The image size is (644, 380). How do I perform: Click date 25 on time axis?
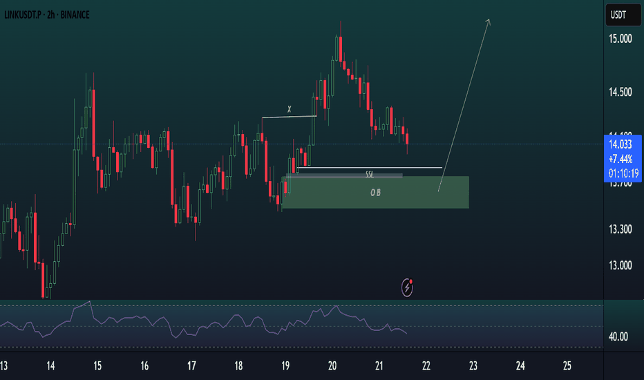[567, 365]
